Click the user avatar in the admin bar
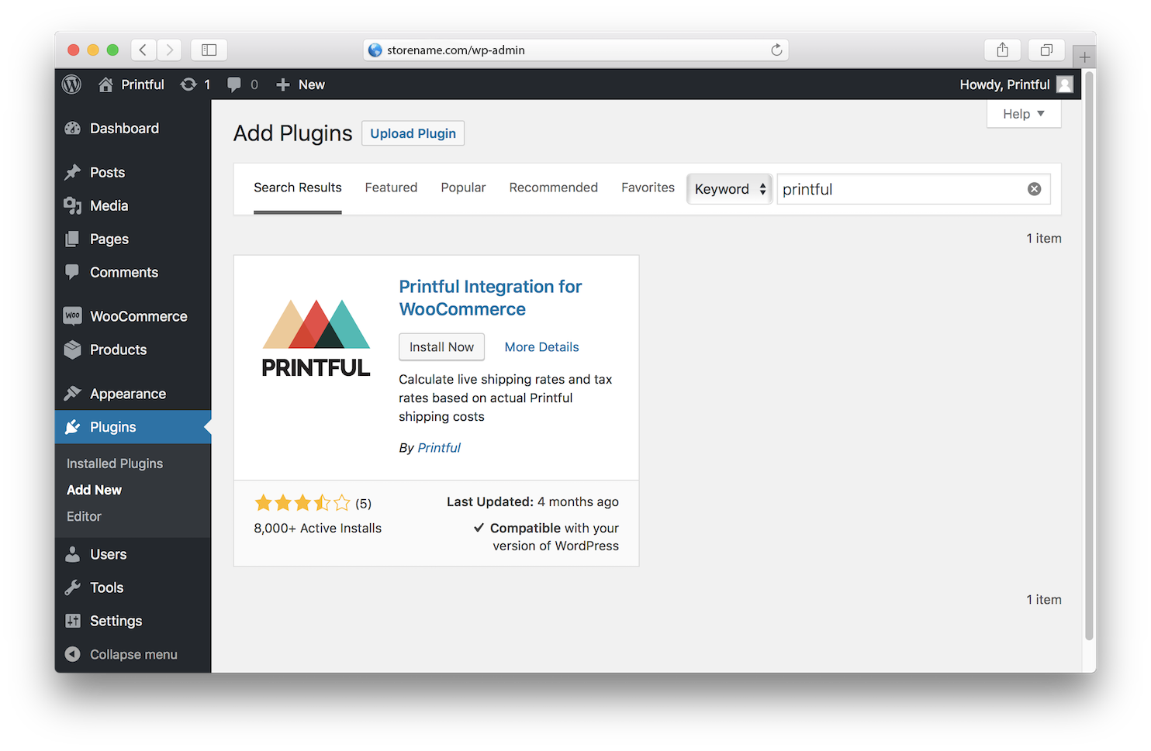Image resolution: width=1151 pixels, height=751 pixels. click(1065, 84)
